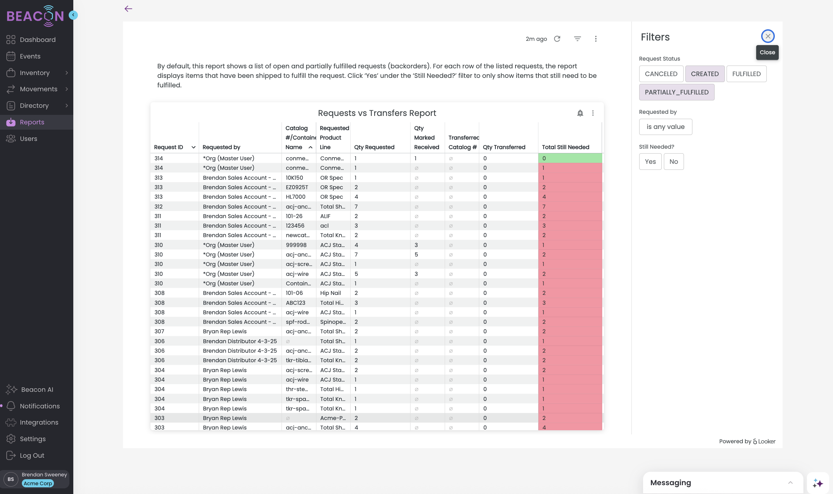
Task: Go to Dashboard in sidebar
Action: [38, 40]
